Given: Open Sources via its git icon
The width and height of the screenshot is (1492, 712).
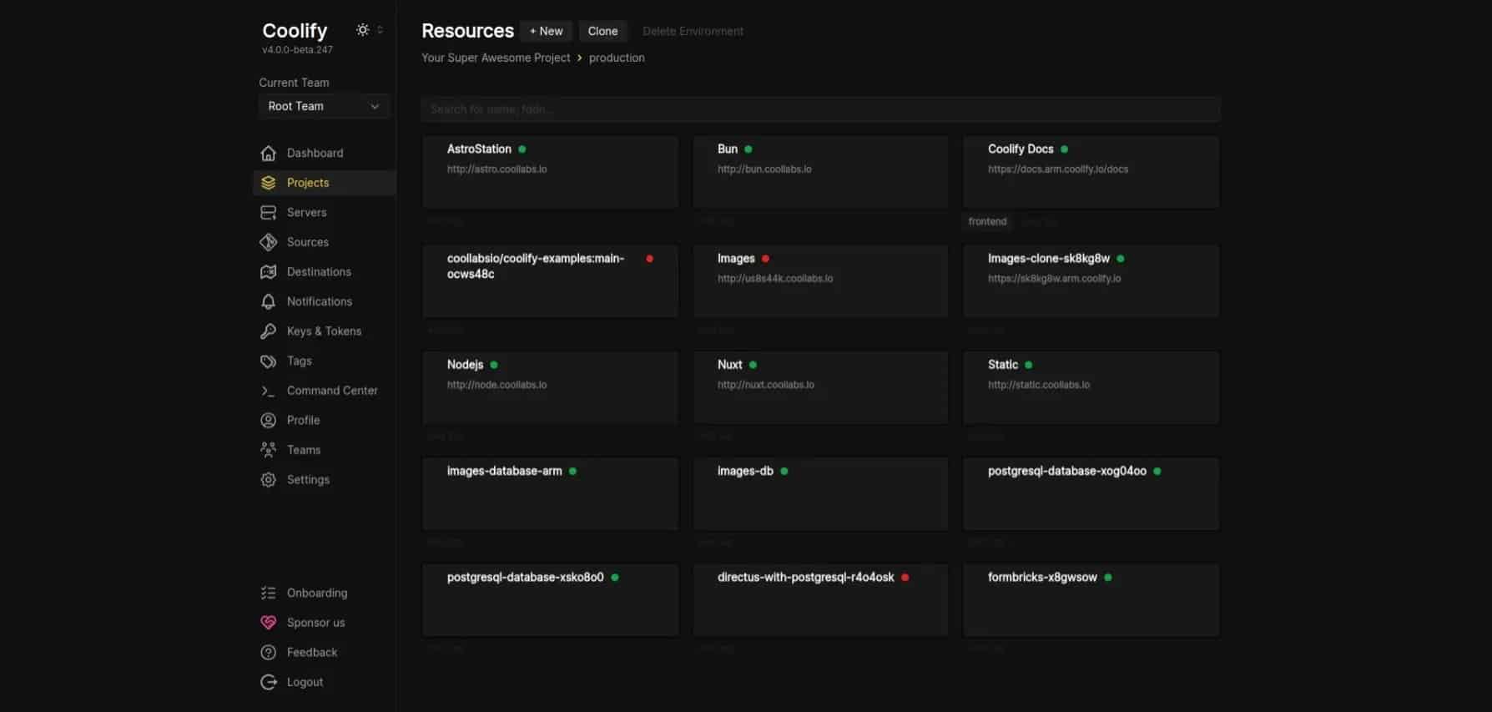Looking at the screenshot, I should click(268, 242).
